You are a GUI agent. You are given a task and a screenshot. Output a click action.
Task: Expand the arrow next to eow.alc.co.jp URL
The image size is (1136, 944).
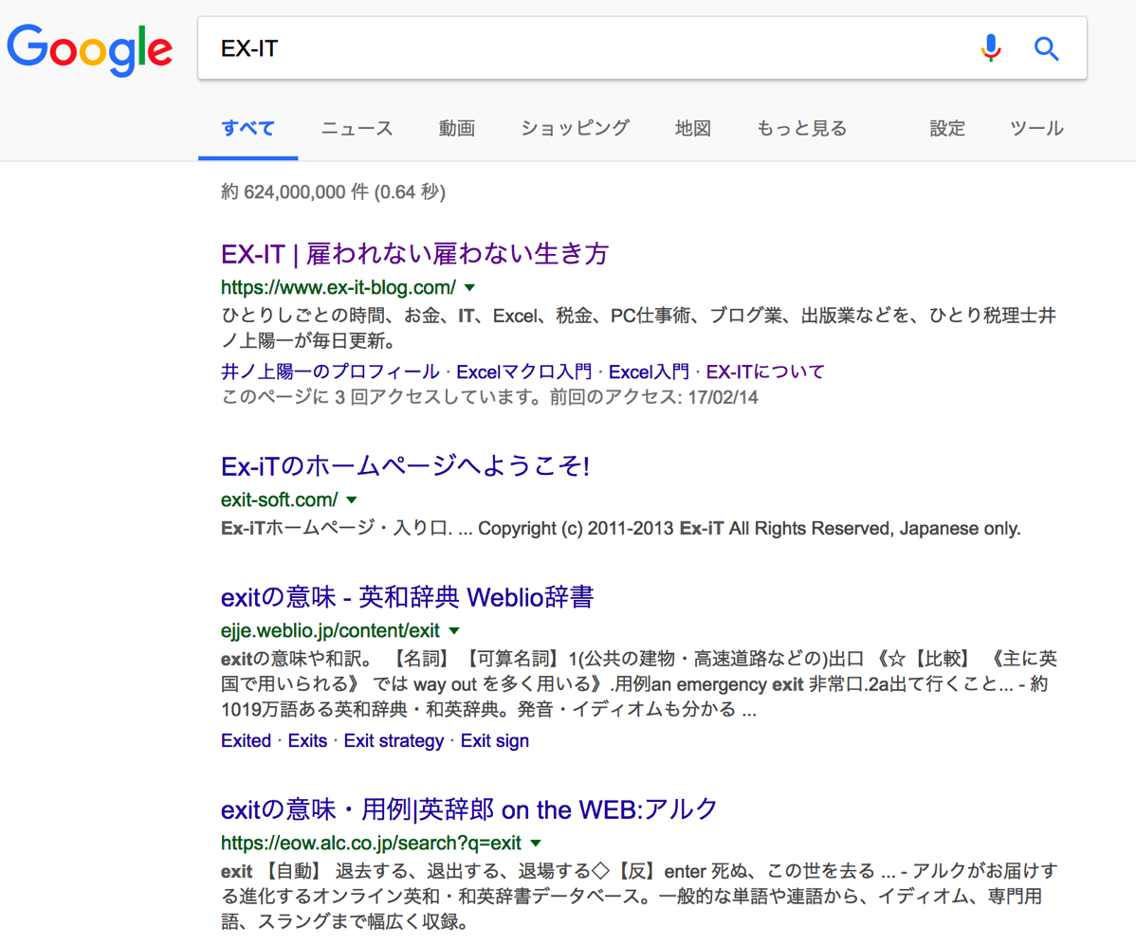(x=536, y=844)
